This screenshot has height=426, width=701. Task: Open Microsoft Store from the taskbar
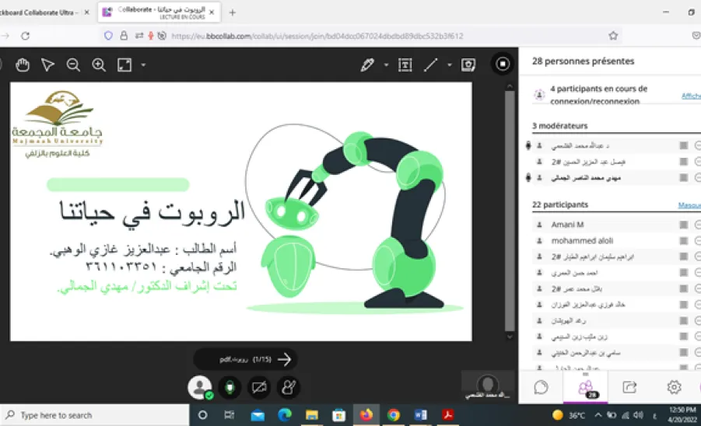[339, 415]
